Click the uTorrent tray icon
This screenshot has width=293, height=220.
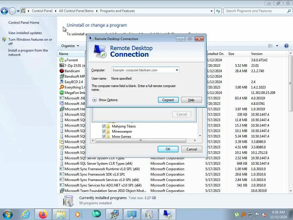pyautogui.click(x=237, y=215)
